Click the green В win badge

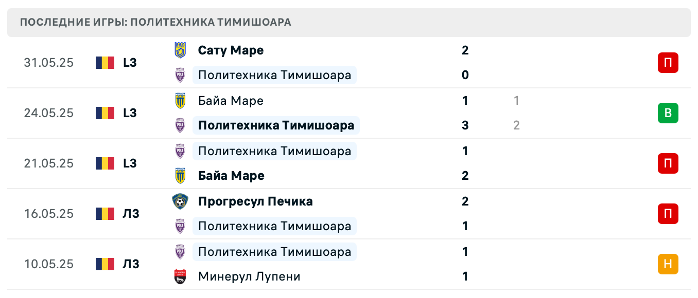668,113
